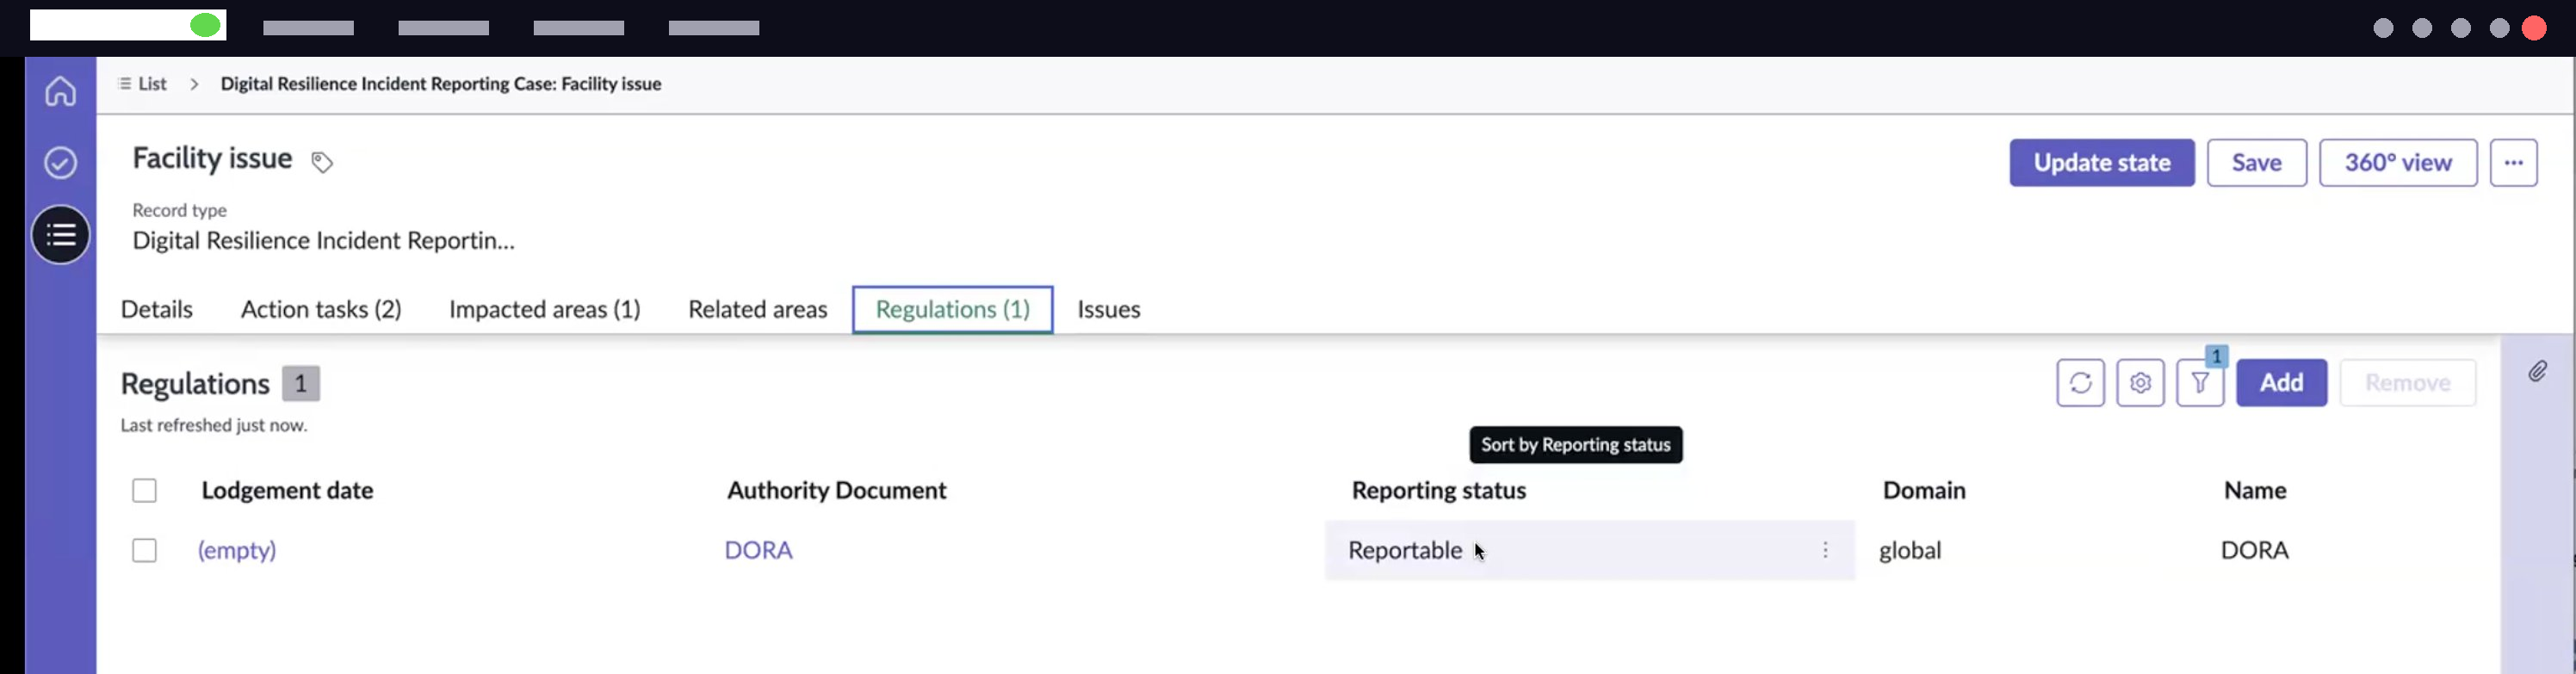Open the Home icon in sidebar
Image resolution: width=2576 pixels, height=674 pixels.
[60, 91]
